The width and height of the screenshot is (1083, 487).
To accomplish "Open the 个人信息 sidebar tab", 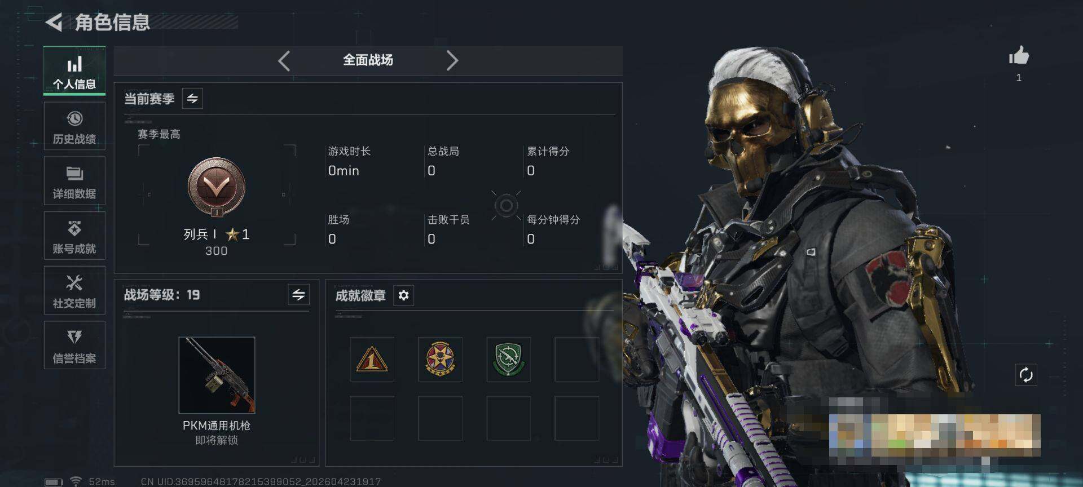I will (74, 71).
